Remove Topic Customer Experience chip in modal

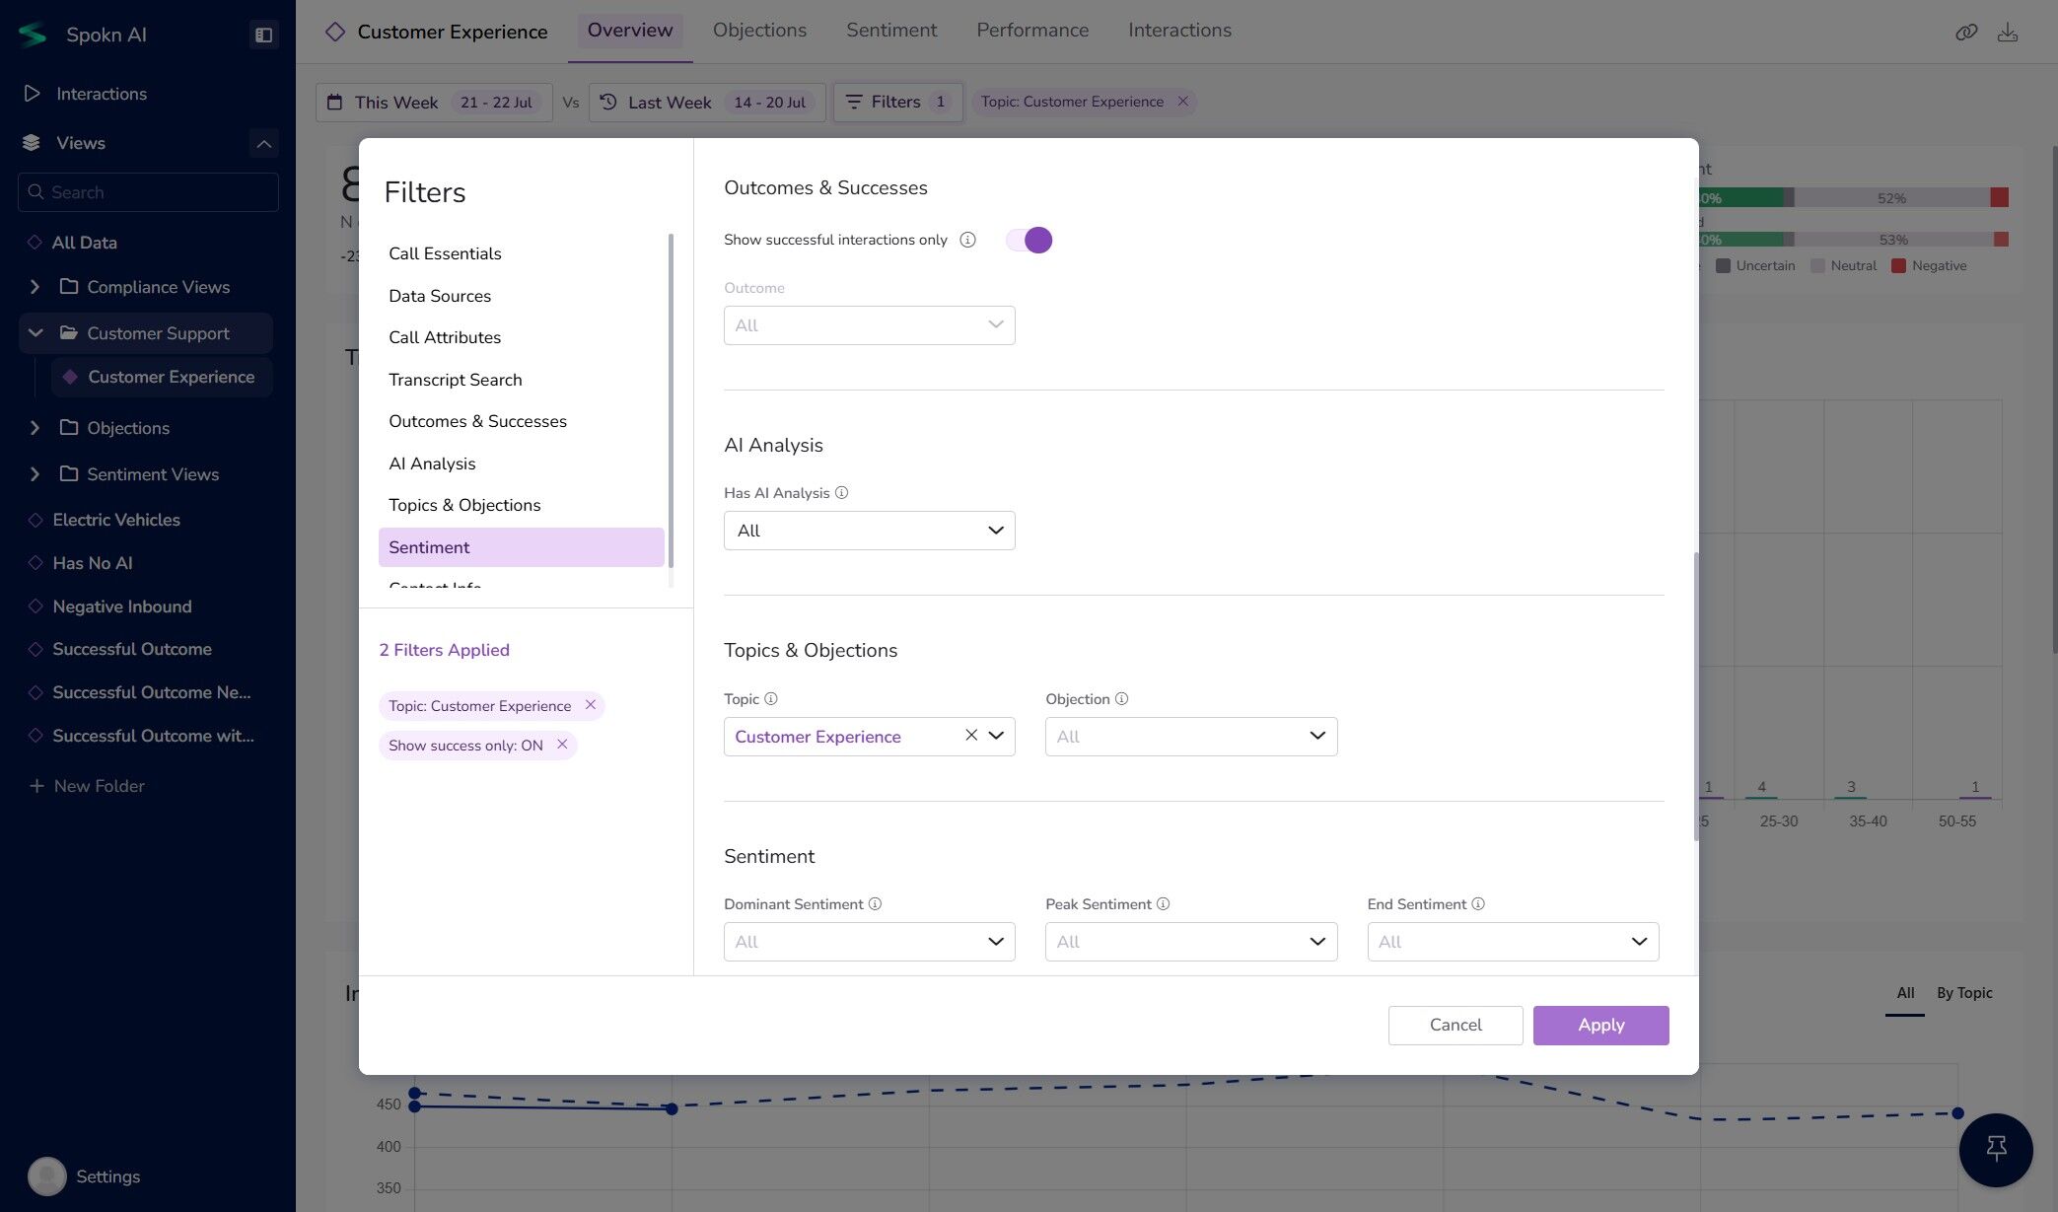coord(590,705)
